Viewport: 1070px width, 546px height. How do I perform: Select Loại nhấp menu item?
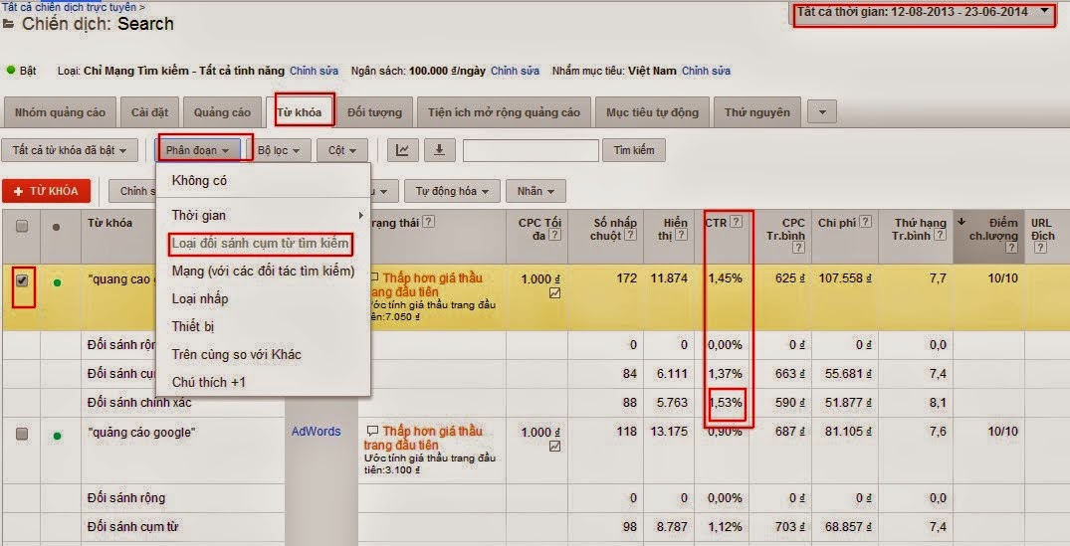(264, 299)
